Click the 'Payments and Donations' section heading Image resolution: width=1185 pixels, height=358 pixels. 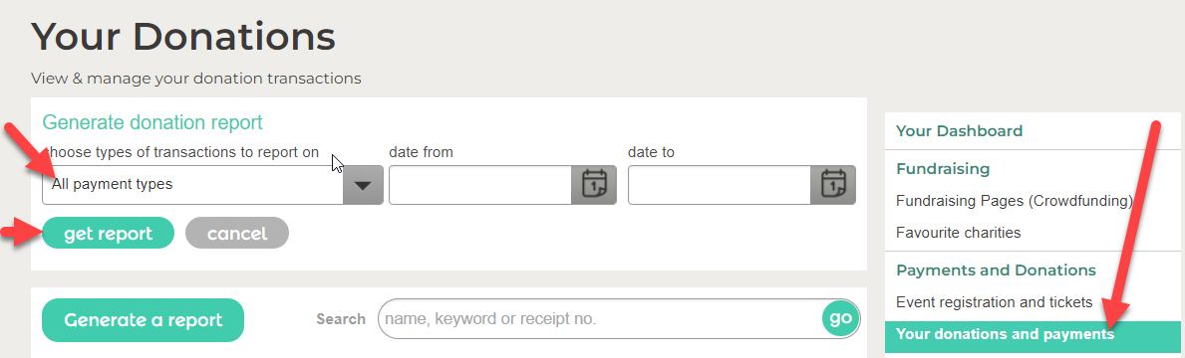coord(996,269)
